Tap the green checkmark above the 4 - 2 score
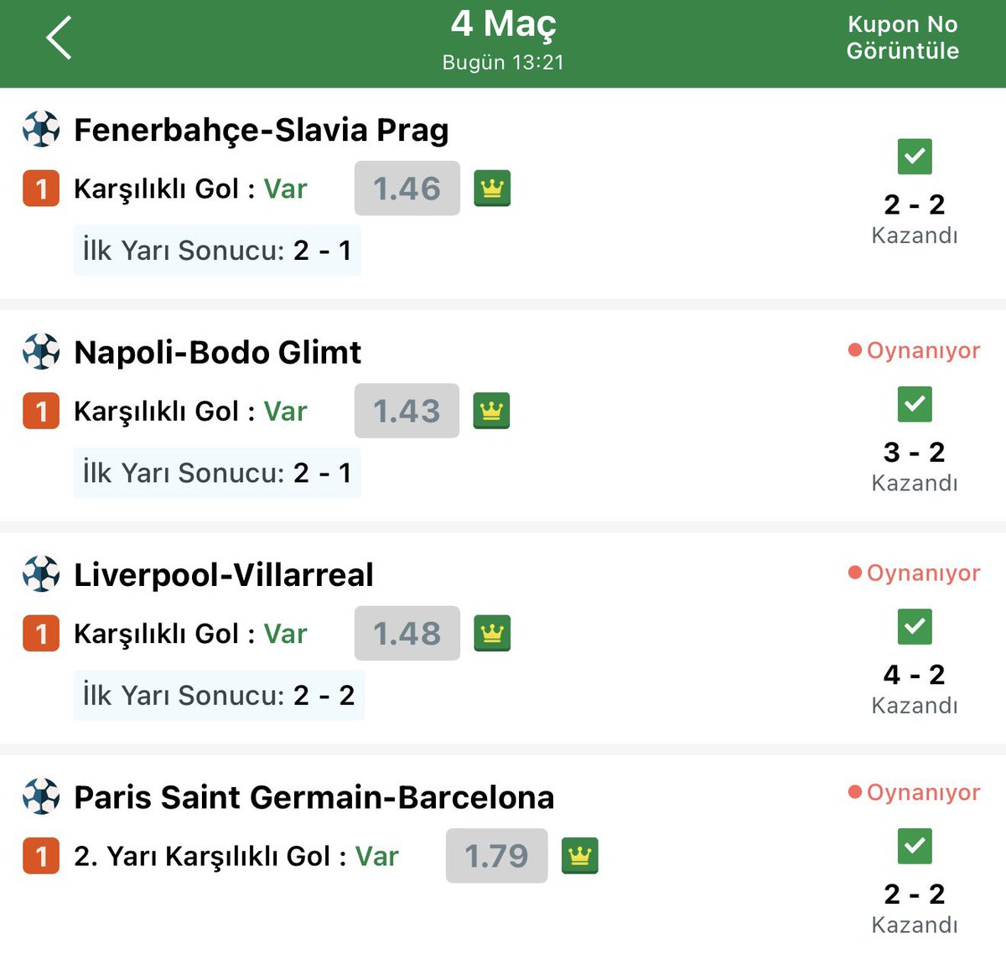1006x954 pixels. point(915,626)
